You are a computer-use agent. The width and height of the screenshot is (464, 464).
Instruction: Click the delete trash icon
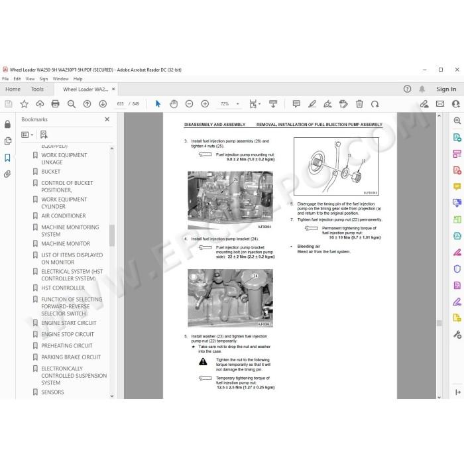[x=359, y=104]
